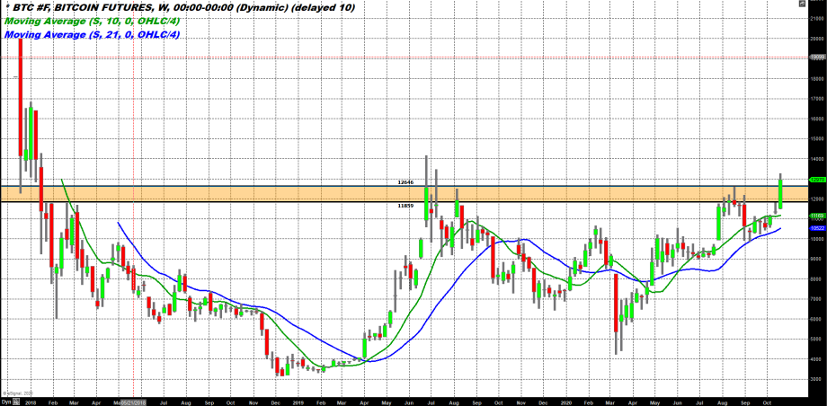Click the tall green candle at June 2019 peak
The height and width of the screenshot is (406, 827).
click(425, 203)
